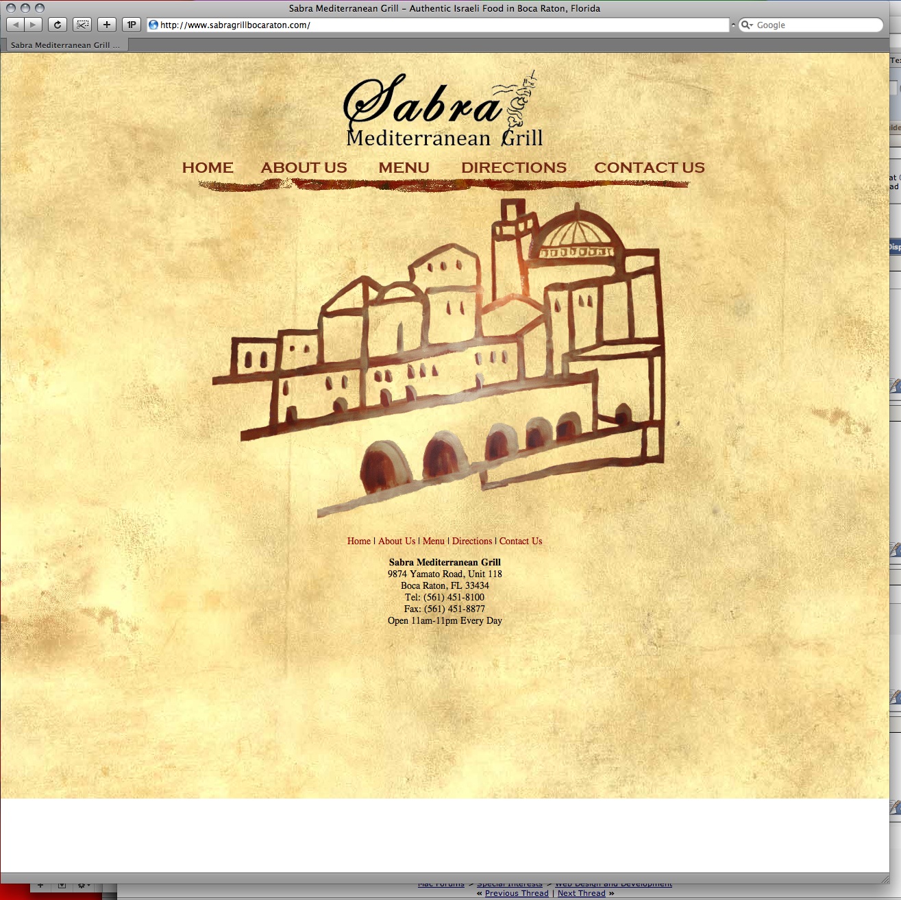Open DIRECTIONS in the top navigation banner
The height and width of the screenshot is (900, 901).
(x=514, y=167)
